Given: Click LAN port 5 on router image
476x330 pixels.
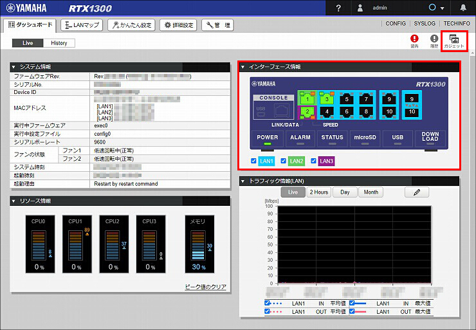Looking at the screenshot, I should [x=346, y=98].
